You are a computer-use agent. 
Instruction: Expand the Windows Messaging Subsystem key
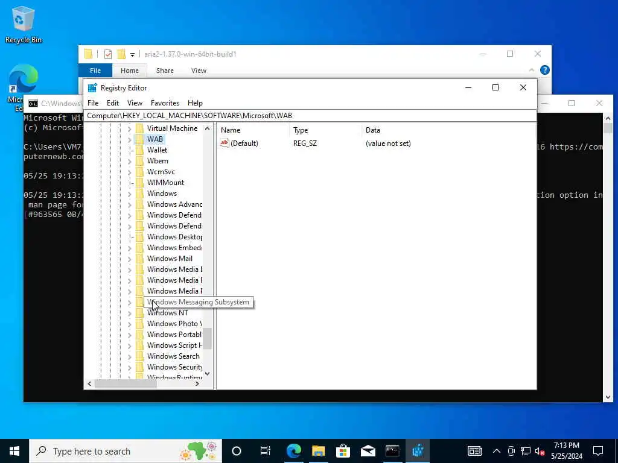(129, 302)
